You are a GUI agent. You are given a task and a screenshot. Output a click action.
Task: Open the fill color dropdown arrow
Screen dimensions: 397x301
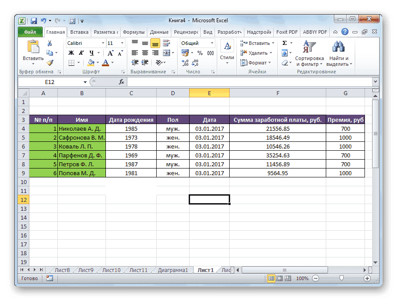pos(97,62)
